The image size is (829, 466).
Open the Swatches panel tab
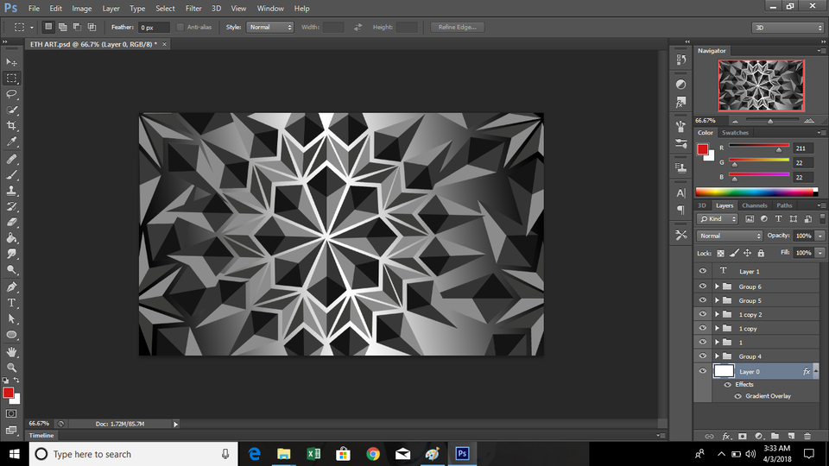coord(735,133)
